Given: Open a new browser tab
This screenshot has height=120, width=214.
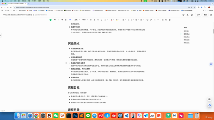Looking at the screenshot, I should click(x=29, y=4).
